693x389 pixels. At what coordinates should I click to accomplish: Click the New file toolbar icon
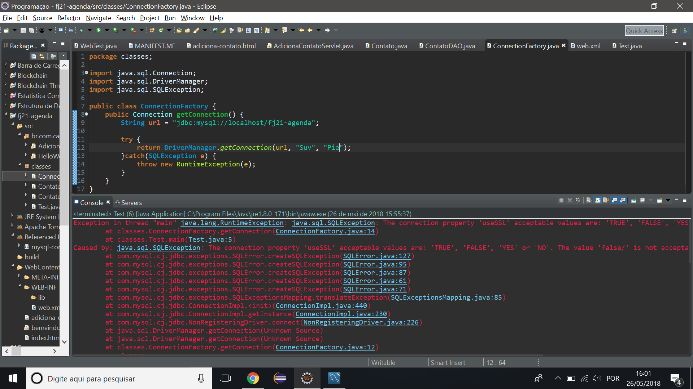click(6, 30)
